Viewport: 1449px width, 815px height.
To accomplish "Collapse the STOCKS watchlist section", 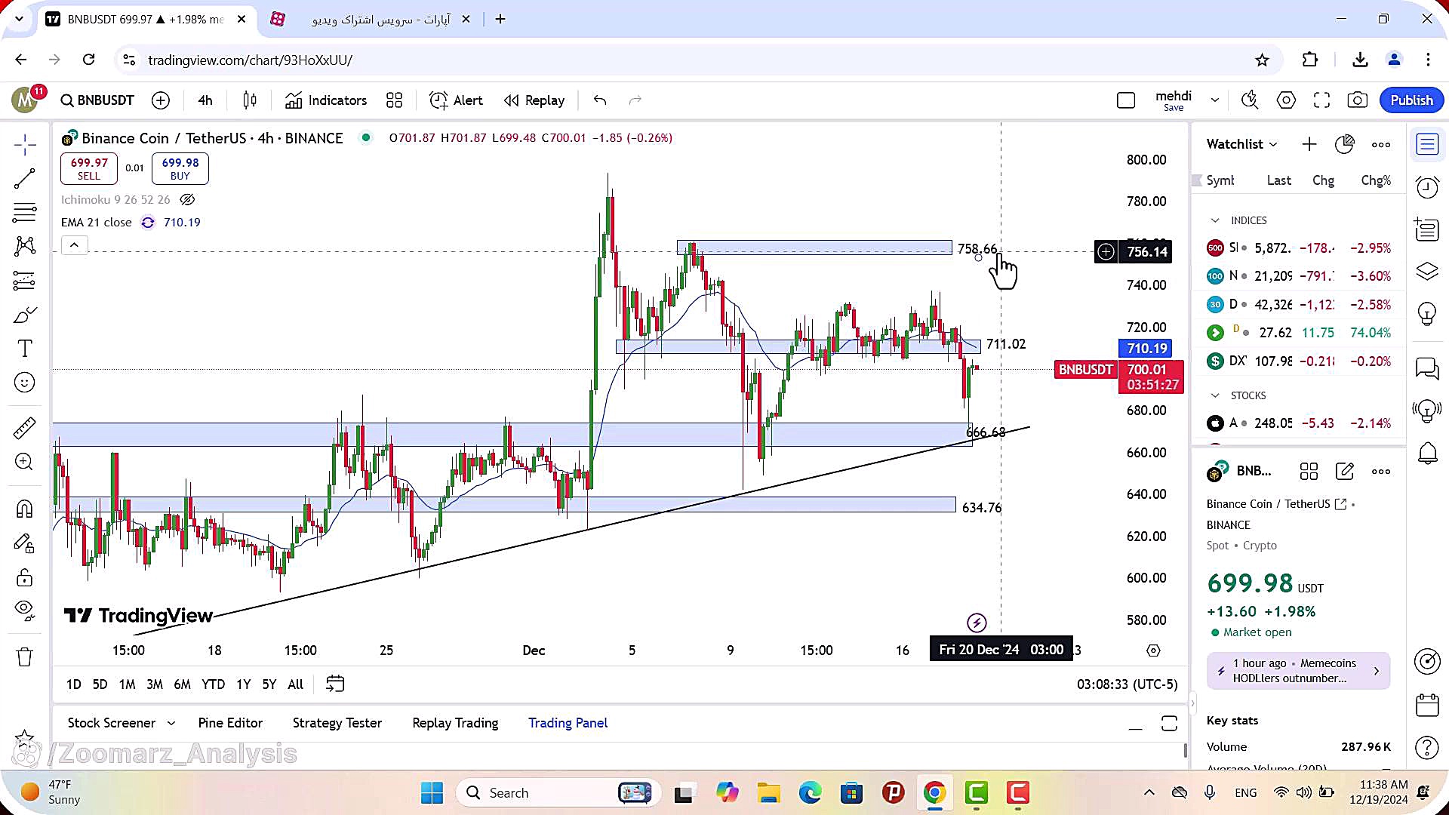I will 1215,395.
